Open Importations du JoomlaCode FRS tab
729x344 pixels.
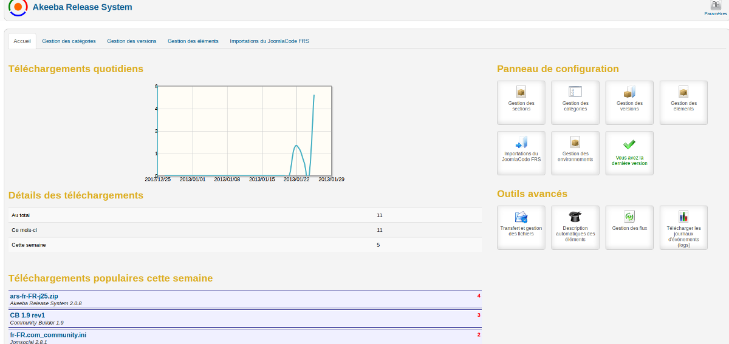(269, 41)
